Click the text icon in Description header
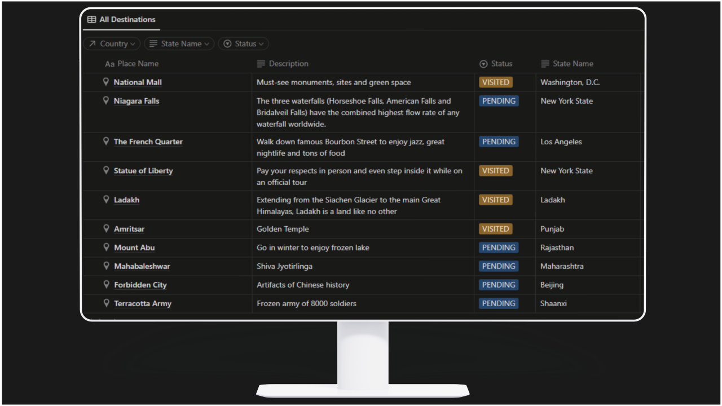This screenshot has width=722, height=406. click(x=261, y=64)
